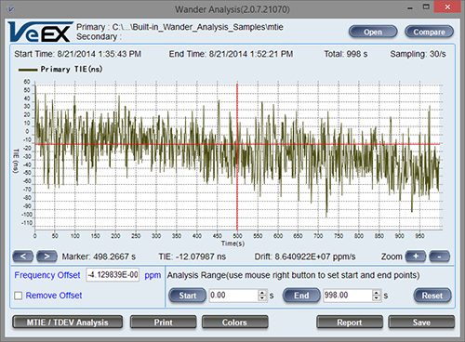
Task: Click the Remove Offset label
Action: (x=54, y=296)
